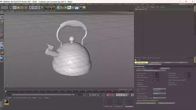Screen dimensions: 196x110
Task: Jump to the timeline end
Action: (x=104, y=95)
